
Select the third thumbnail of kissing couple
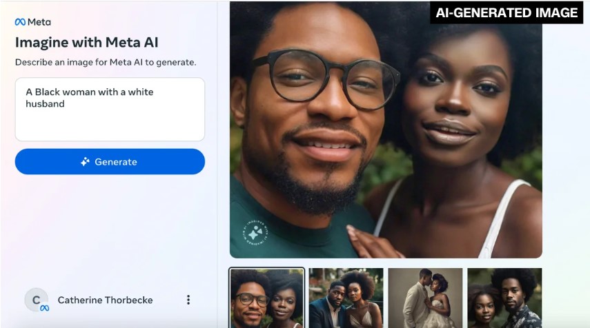click(425, 298)
